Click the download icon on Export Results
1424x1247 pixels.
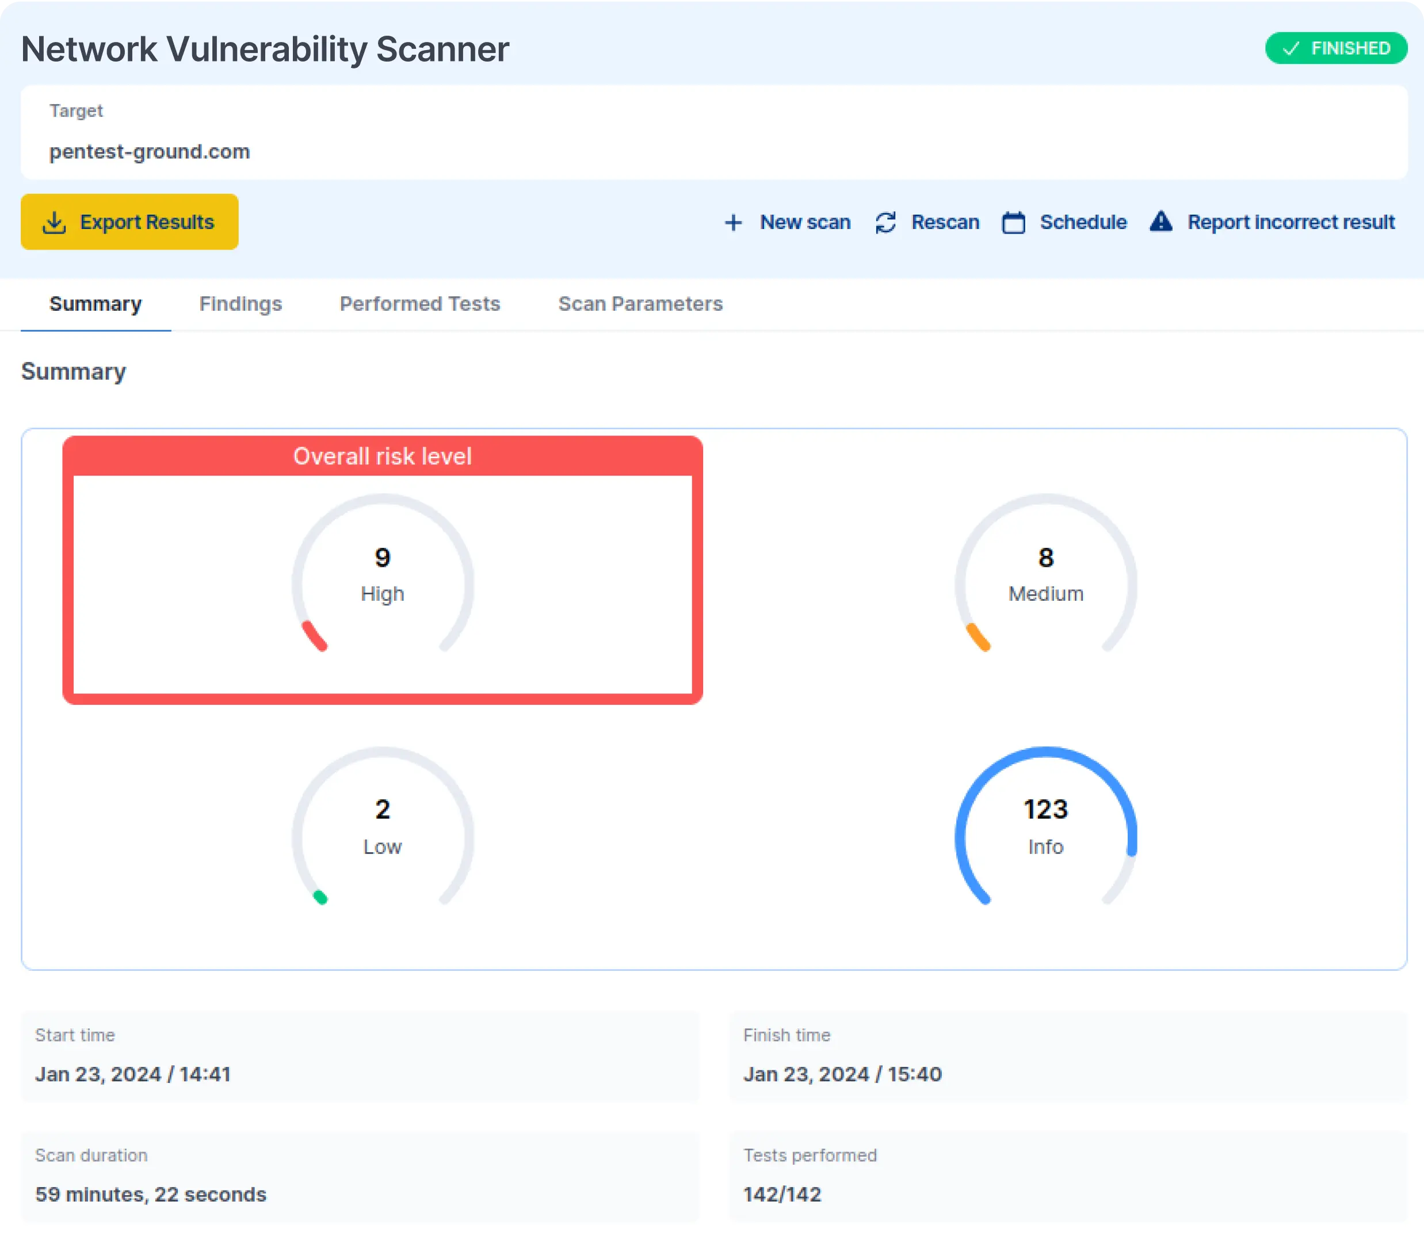[x=55, y=222]
